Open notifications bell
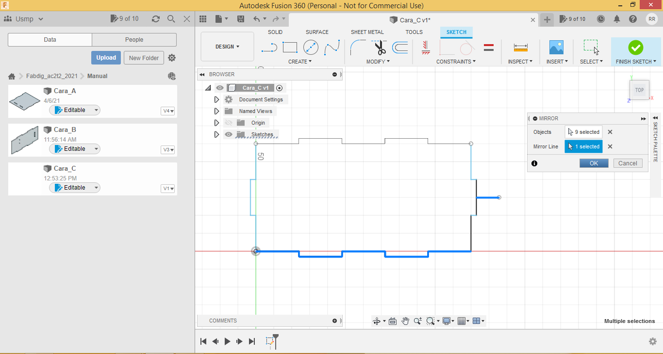Image resolution: width=663 pixels, height=354 pixels. tap(617, 19)
